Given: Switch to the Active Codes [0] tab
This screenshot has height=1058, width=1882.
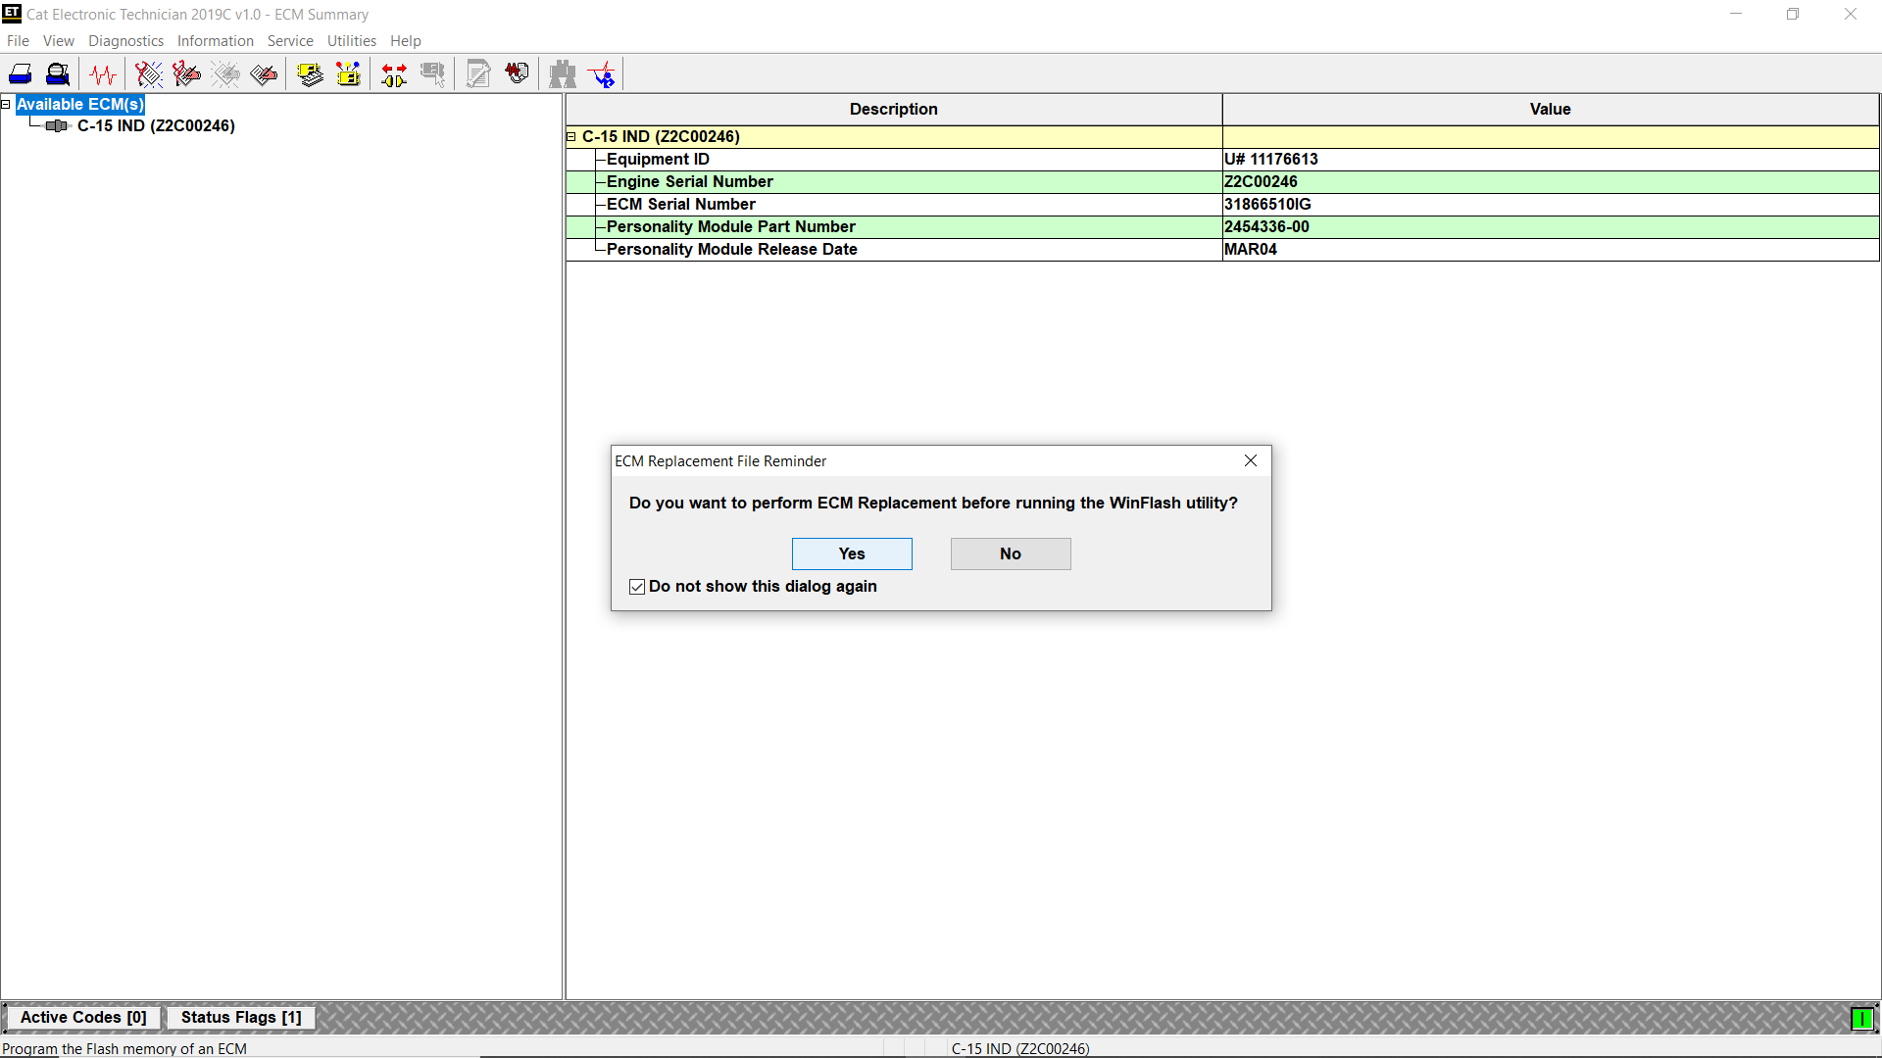Looking at the screenshot, I should click(x=82, y=1018).
